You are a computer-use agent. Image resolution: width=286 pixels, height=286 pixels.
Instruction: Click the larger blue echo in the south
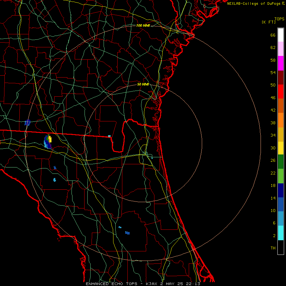(x=127, y=233)
